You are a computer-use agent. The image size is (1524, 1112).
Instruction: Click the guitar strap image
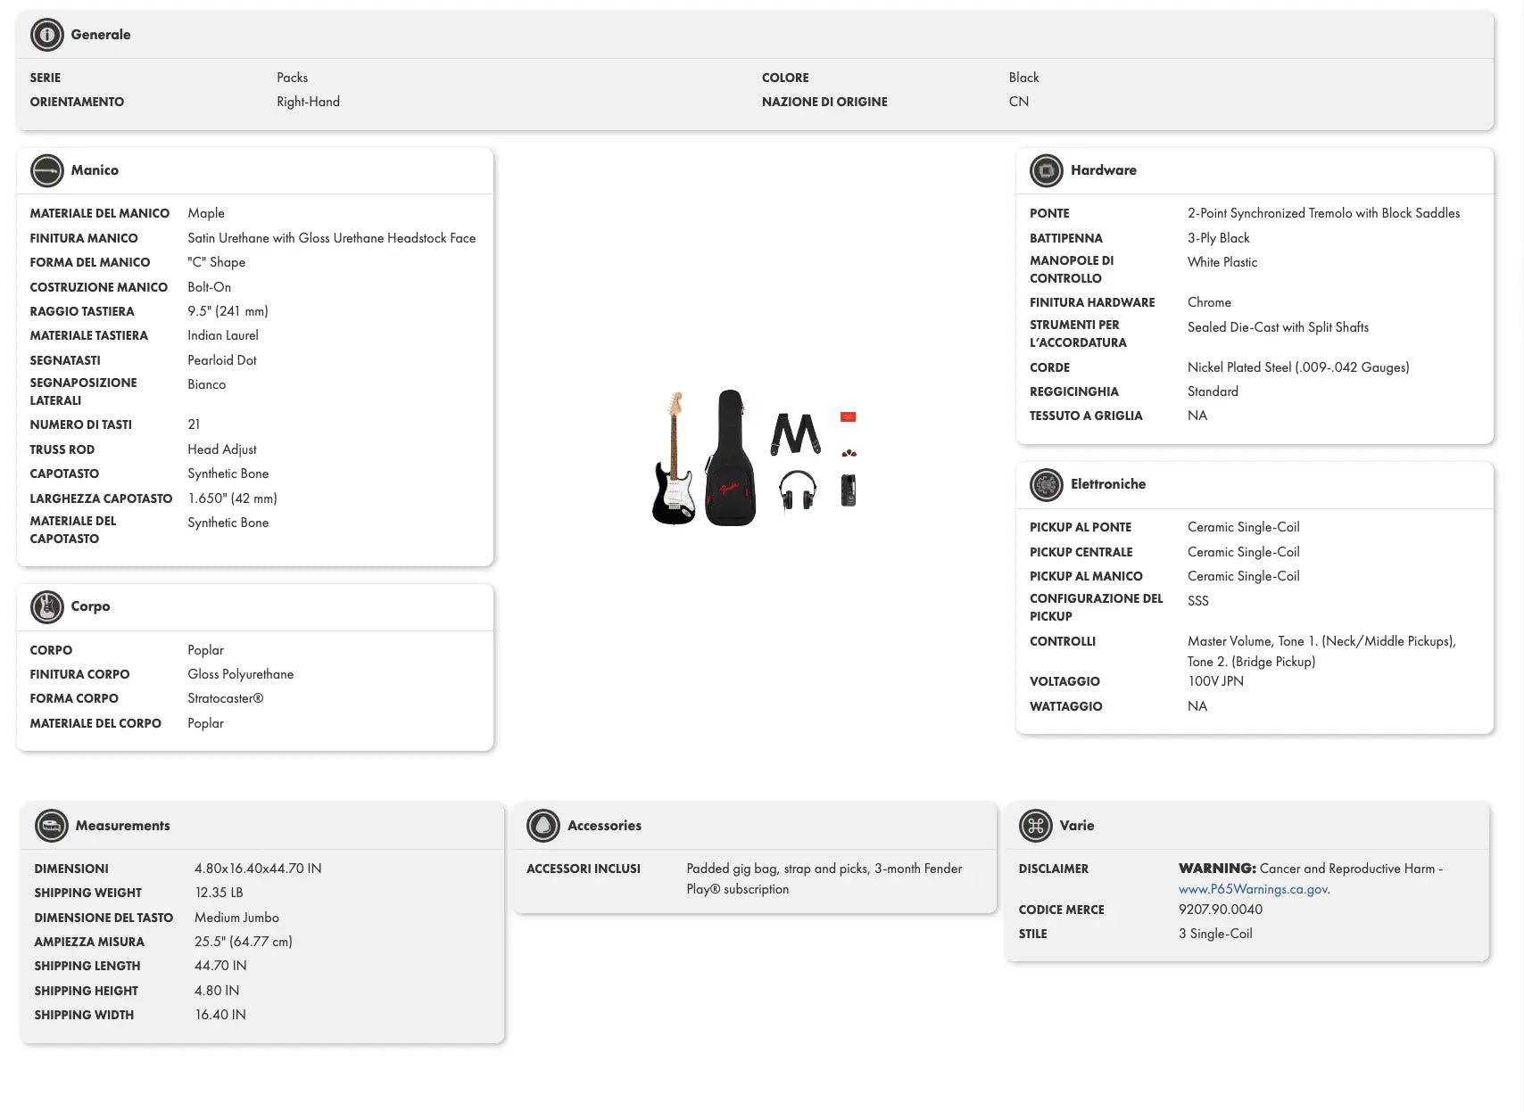pyautogui.click(x=795, y=434)
